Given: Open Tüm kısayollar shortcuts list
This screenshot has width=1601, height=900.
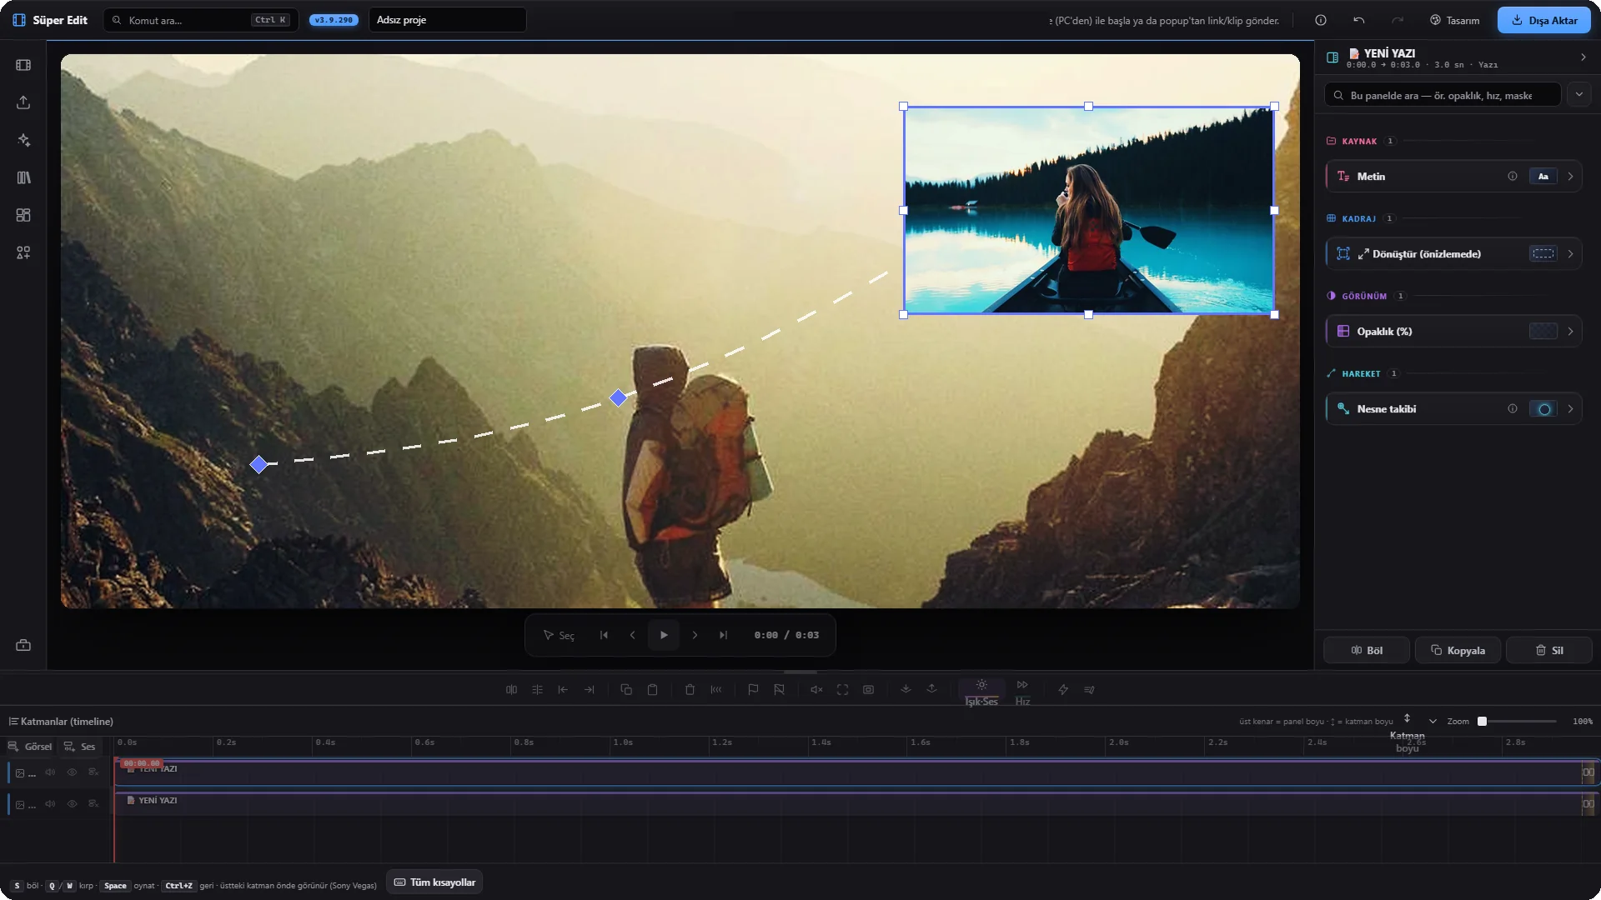Looking at the screenshot, I should 434,882.
